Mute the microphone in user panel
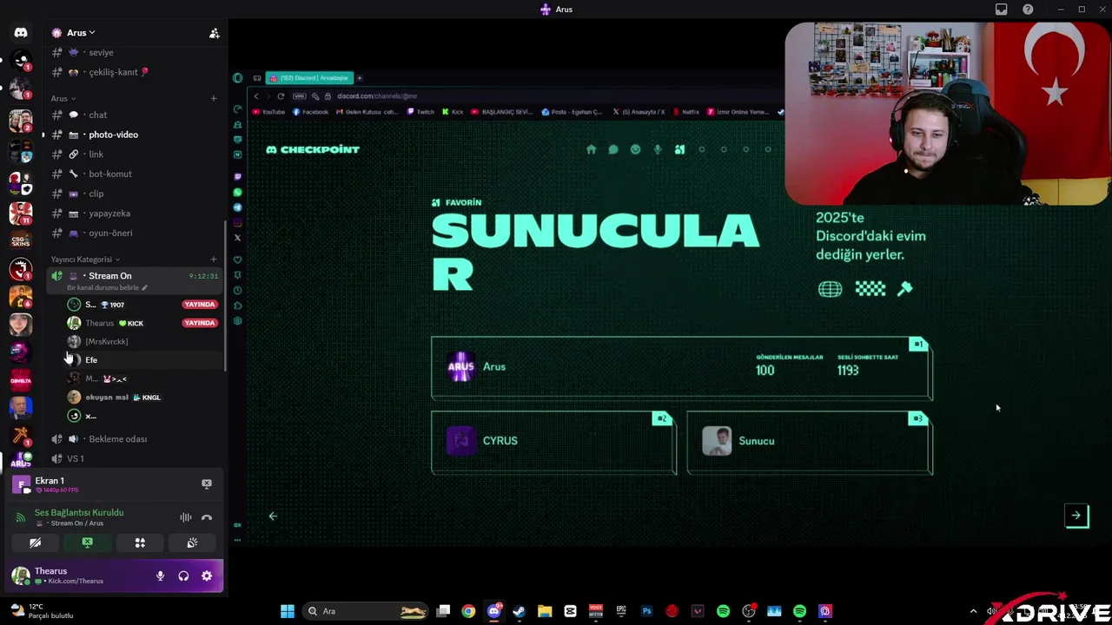 [160, 576]
